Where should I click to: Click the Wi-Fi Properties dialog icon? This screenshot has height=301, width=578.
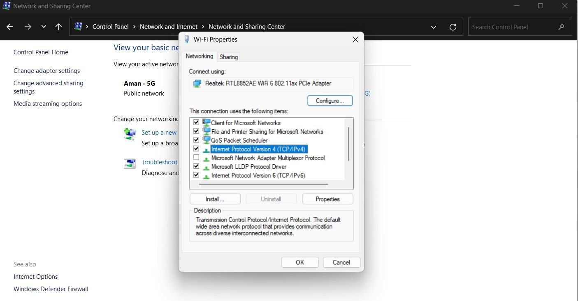pos(187,39)
